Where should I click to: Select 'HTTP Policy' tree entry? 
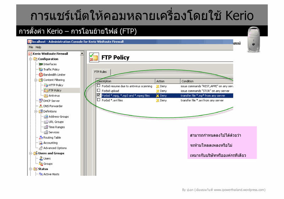click(56, 85)
